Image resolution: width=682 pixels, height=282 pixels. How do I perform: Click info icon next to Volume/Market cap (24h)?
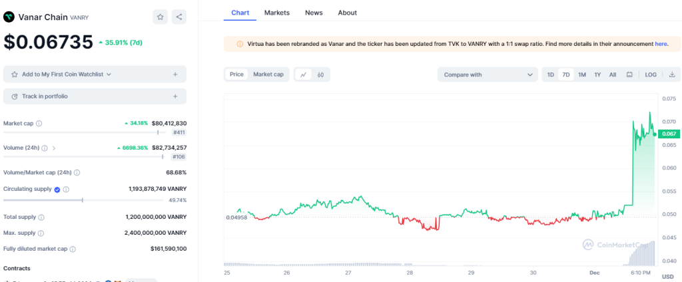point(77,172)
